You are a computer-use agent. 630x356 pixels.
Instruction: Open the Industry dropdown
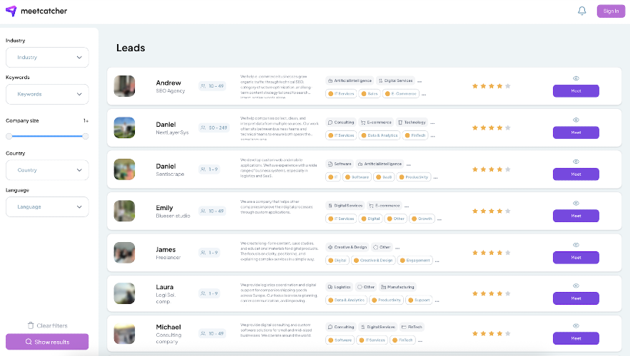coord(47,58)
